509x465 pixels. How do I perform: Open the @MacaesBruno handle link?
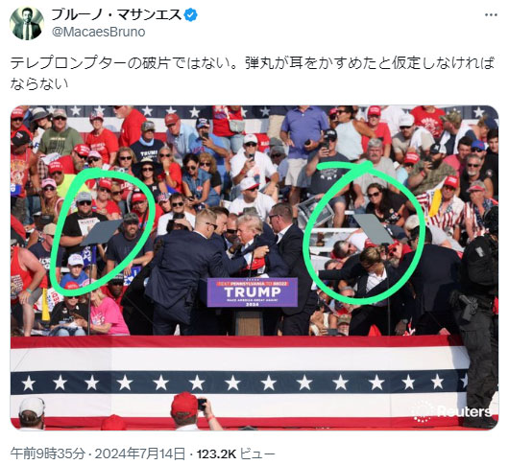(x=98, y=32)
